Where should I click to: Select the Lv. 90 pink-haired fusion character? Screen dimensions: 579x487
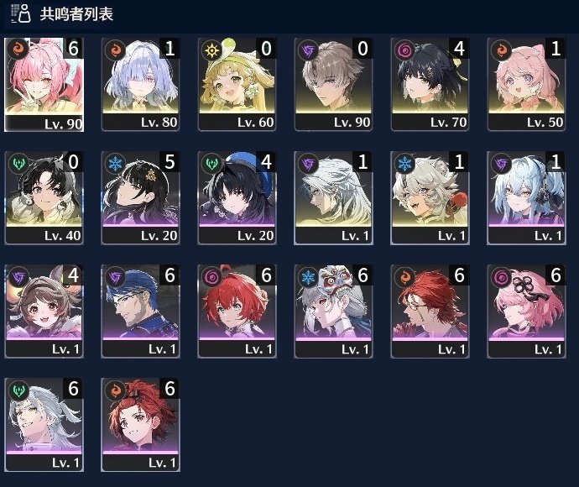tap(44, 84)
